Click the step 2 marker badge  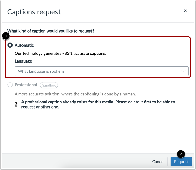181,154
